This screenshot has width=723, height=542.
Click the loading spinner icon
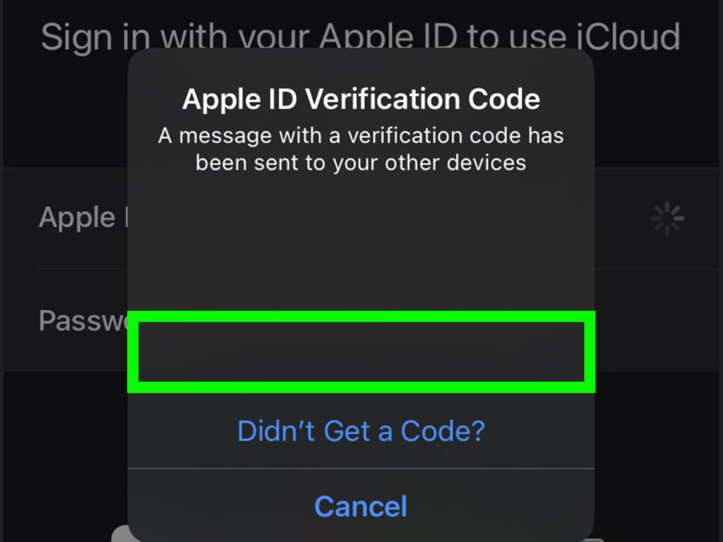pyautogui.click(x=667, y=219)
